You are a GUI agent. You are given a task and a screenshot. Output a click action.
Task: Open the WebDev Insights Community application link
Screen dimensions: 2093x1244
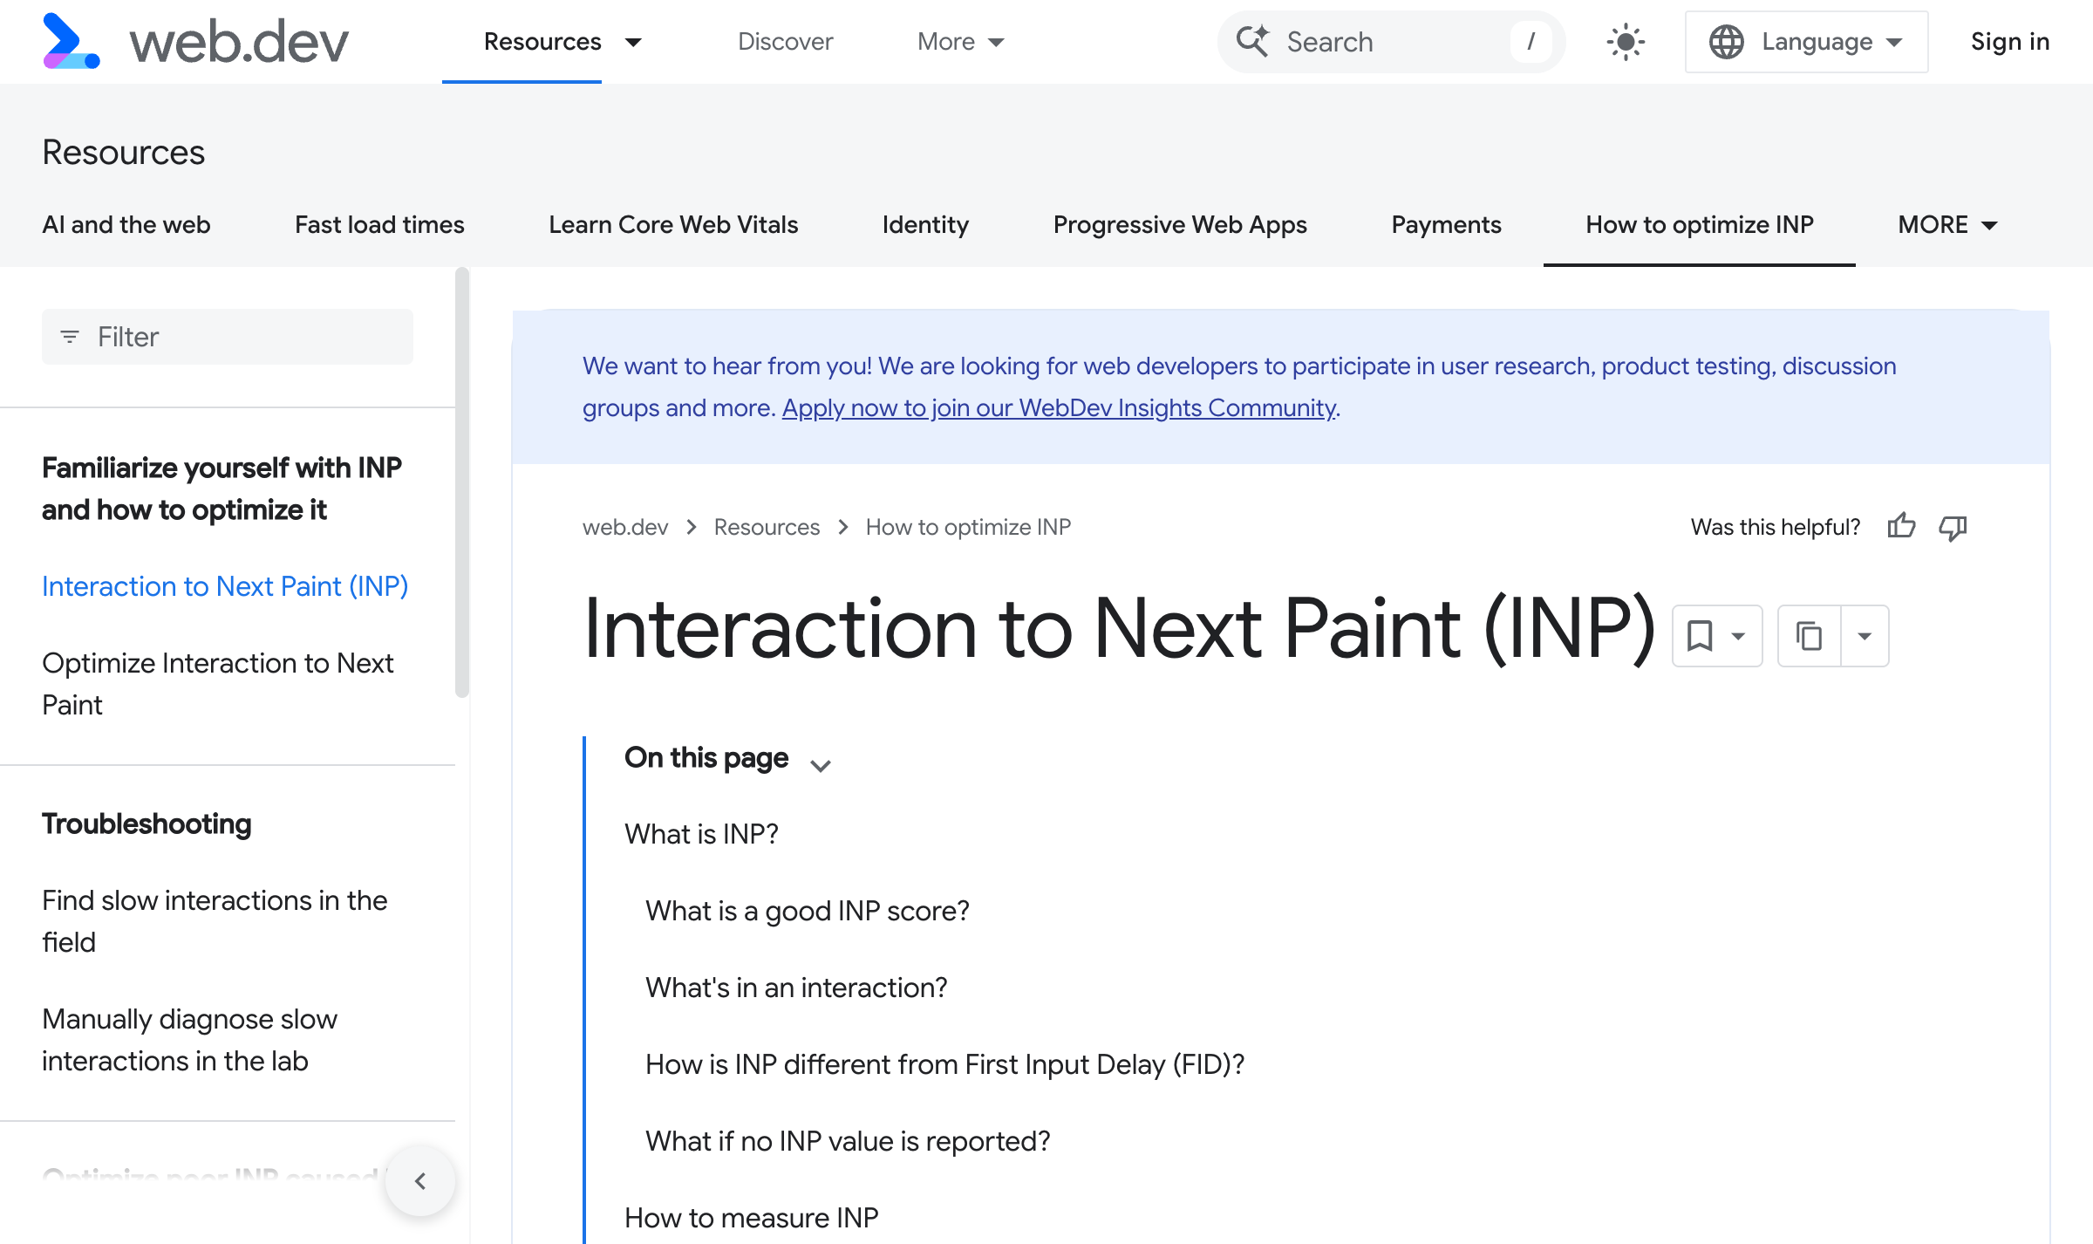tap(1059, 407)
